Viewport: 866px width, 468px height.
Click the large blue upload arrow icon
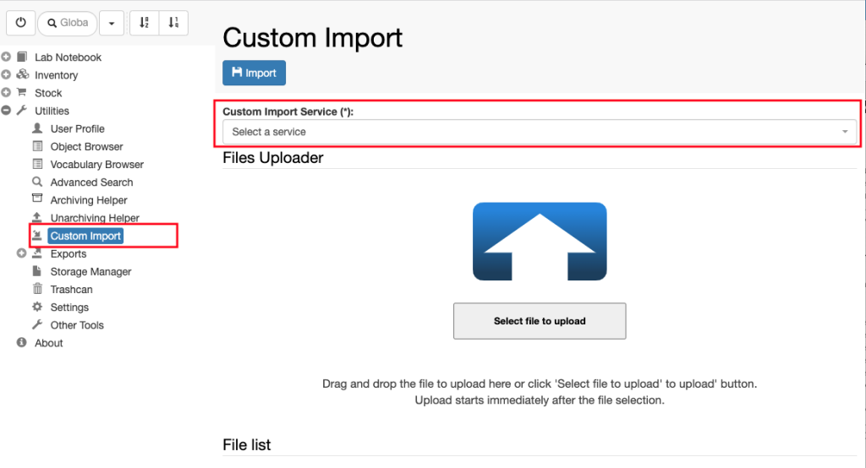540,241
